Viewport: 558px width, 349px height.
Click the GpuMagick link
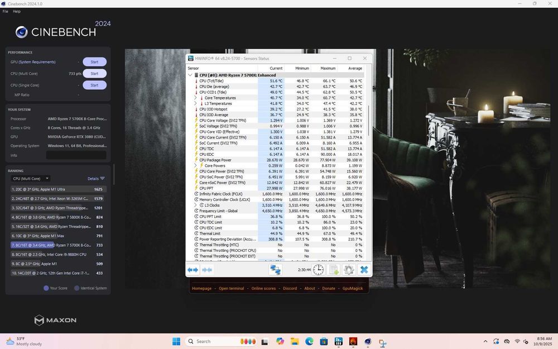pyautogui.click(x=353, y=289)
